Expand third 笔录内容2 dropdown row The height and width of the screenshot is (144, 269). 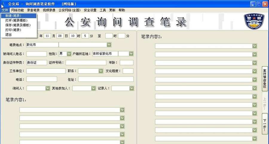click(255, 63)
